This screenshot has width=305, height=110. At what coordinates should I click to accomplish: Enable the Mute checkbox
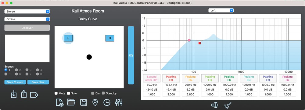pyautogui.click(x=56, y=93)
